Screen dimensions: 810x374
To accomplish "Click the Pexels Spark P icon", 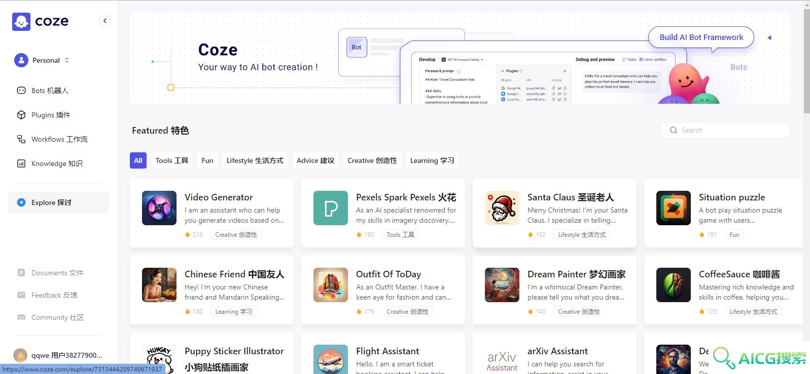I will (x=331, y=208).
